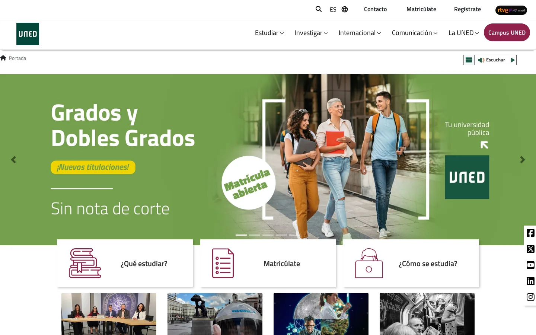Open the ReadSpeaker menu icon

[x=469, y=60]
